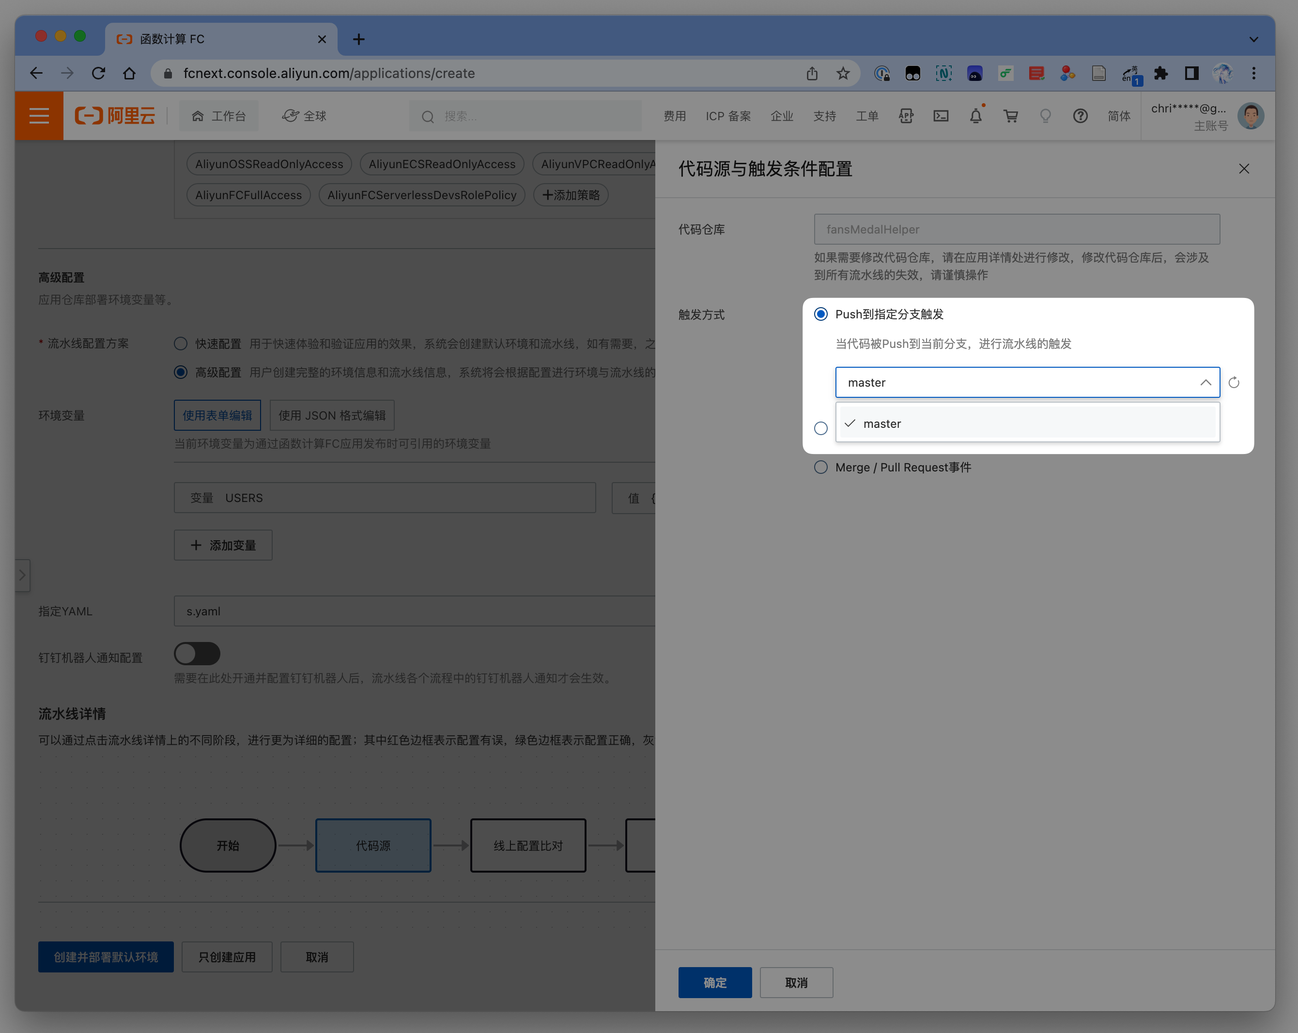Toggle the 钉钉机器人通知配置 switch
This screenshot has height=1033, width=1298.
pyautogui.click(x=197, y=654)
